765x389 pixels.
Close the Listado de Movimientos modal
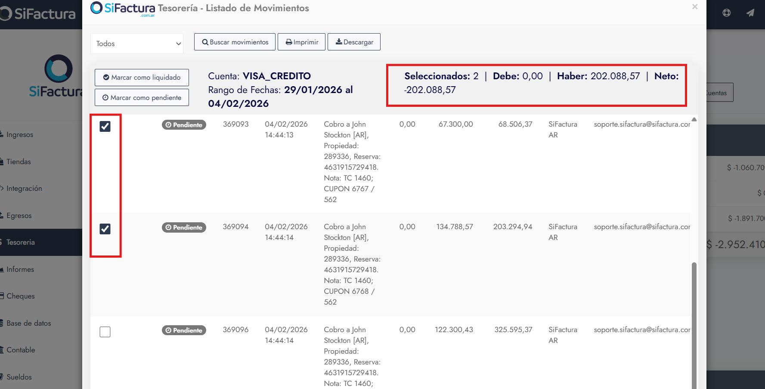[x=694, y=7]
